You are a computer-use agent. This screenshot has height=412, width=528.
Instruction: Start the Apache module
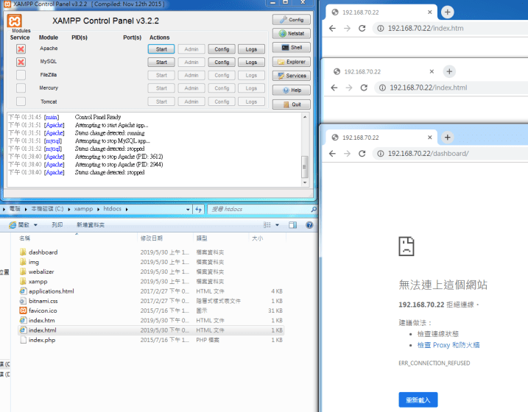(161, 49)
